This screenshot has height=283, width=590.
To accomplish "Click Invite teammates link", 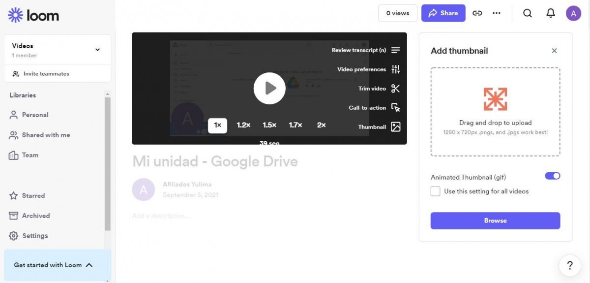I will coord(46,74).
